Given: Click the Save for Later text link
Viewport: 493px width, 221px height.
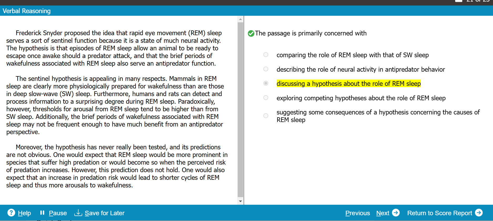Looking at the screenshot, I should click(x=105, y=213).
